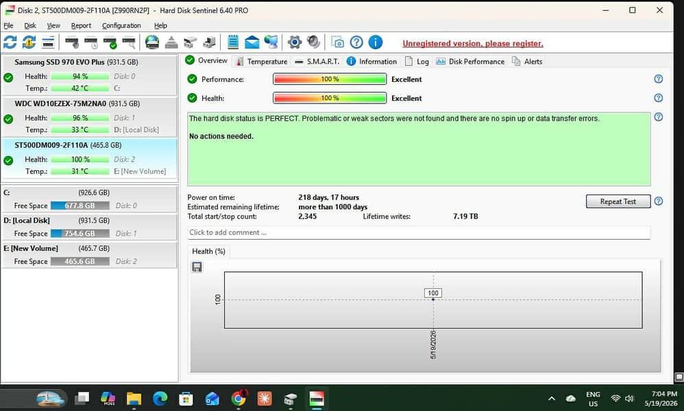Viewport: 684px width, 411px height.
Task: Open the File menu
Action: (x=8, y=25)
